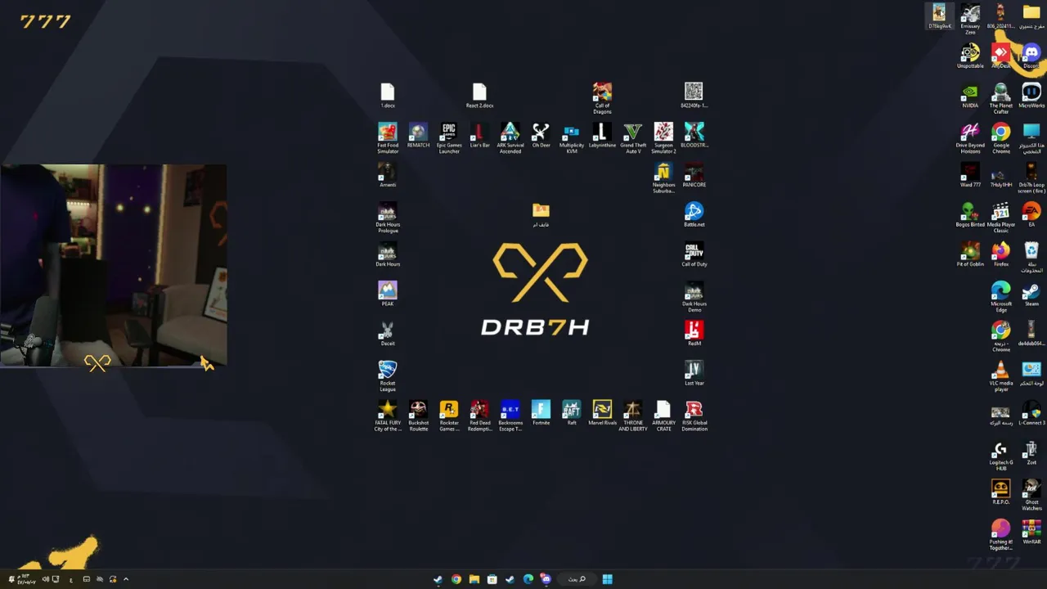Launch the Steam desktop shortcut
The image size is (1047, 589).
click(1031, 294)
